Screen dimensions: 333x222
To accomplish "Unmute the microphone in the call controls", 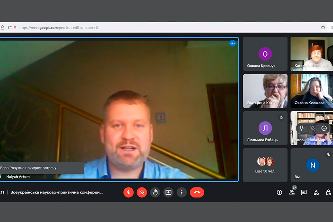I will 128,192.
